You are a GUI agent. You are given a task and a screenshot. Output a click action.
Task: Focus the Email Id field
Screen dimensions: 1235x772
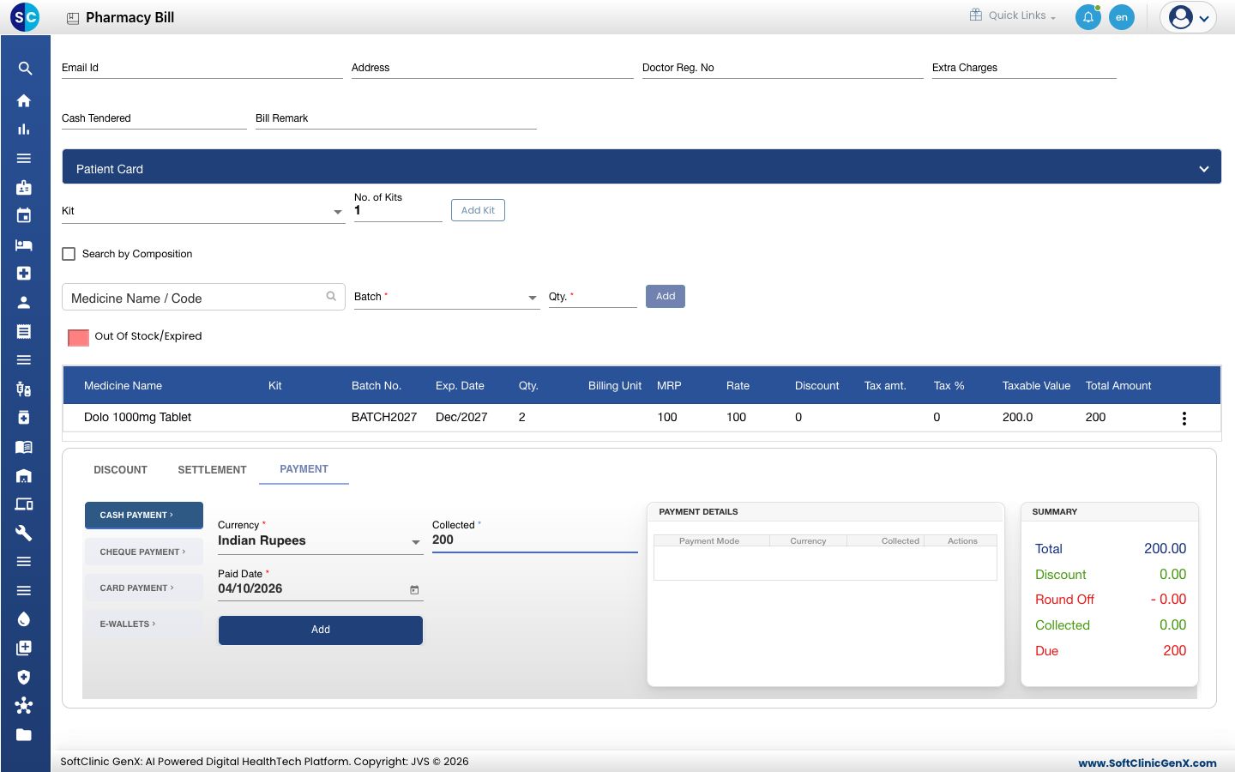click(202, 68)
